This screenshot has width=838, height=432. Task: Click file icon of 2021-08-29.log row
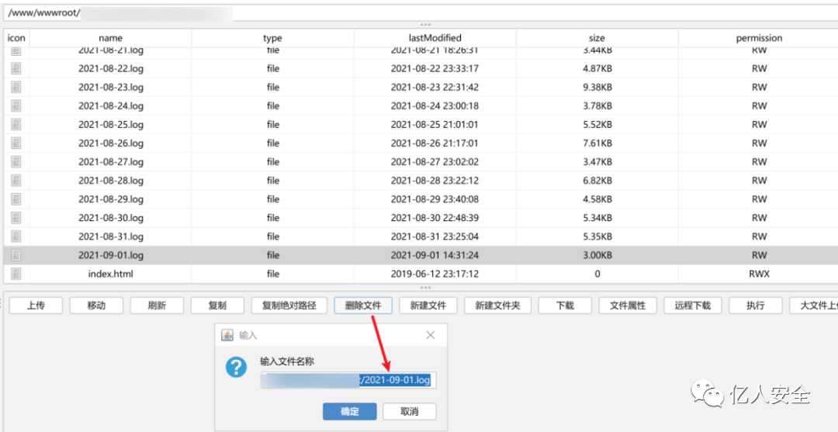[16, 199]
